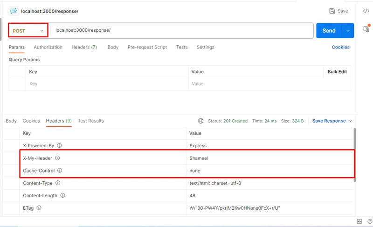Open the Authorization tab

tap(48, 47)
